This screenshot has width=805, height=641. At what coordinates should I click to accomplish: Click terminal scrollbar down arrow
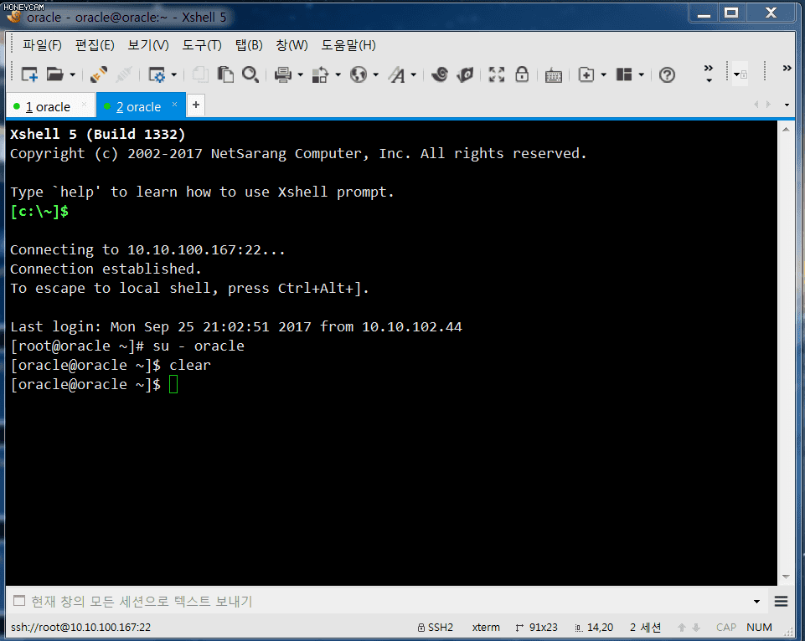786,577
